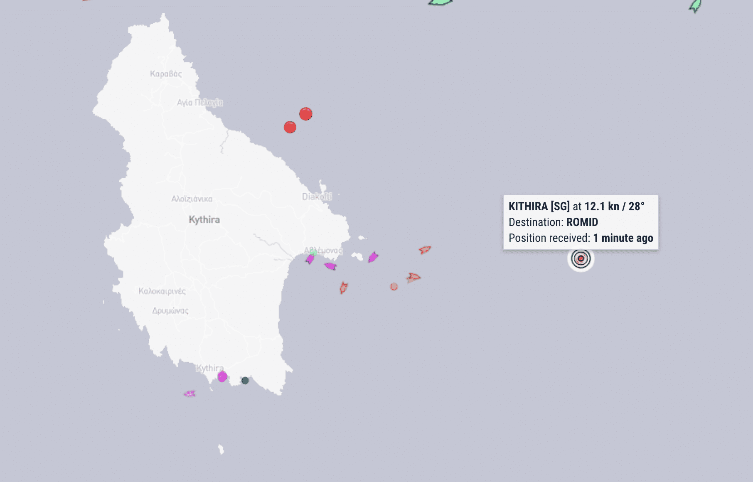The image size is (753, 482).
Task: Select the upper red circle vessel northeast of island
Action: click(x=306, y=114)
